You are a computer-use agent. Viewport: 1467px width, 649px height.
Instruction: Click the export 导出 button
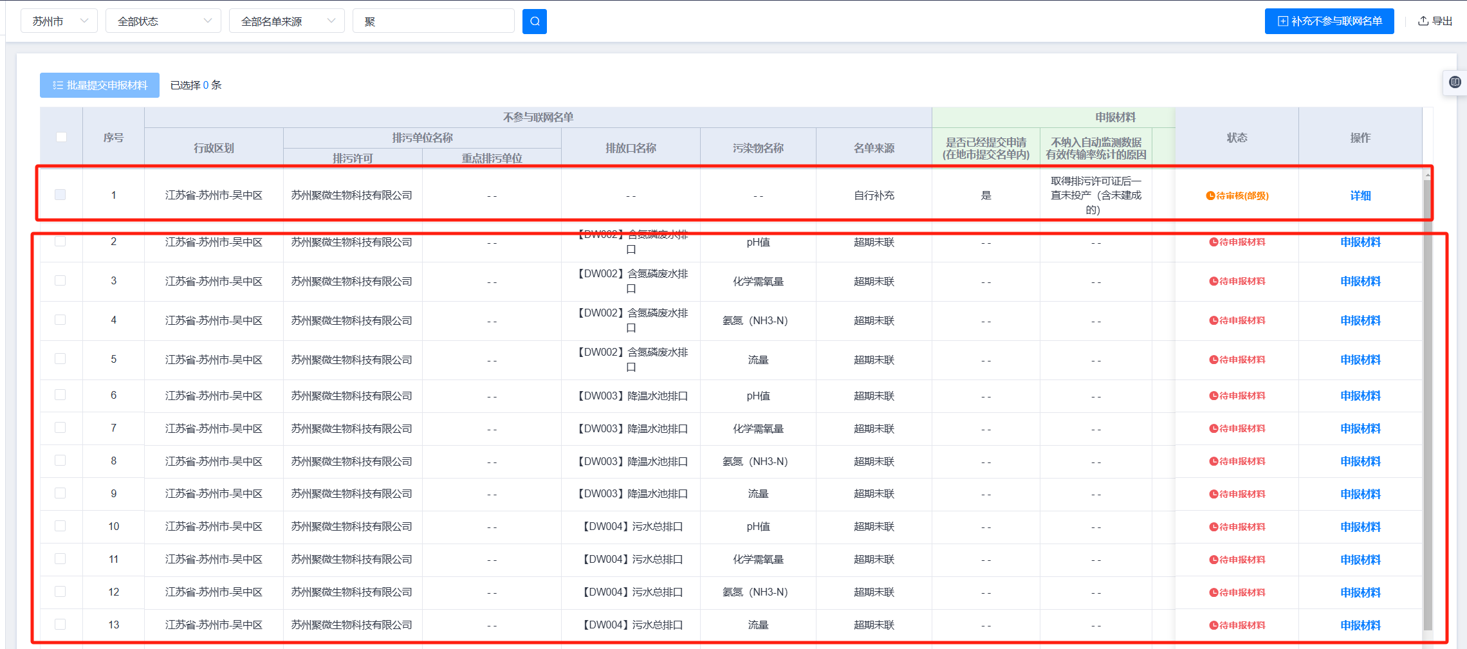pyautogui.click(x=1435, y=21)
